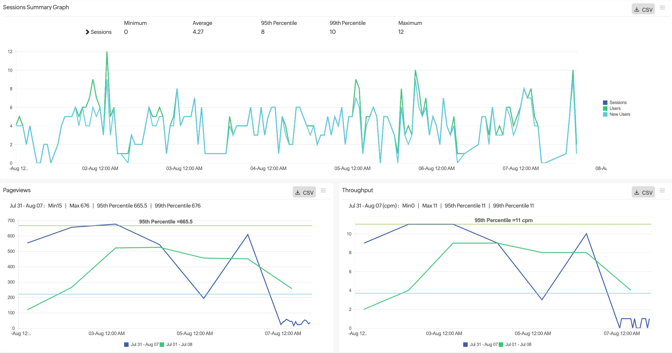Viewport: 672px width, 353px height.
Task: Toggle Jul 31 - Aug 07 in Pageviews legend
Action: (145, 344)
